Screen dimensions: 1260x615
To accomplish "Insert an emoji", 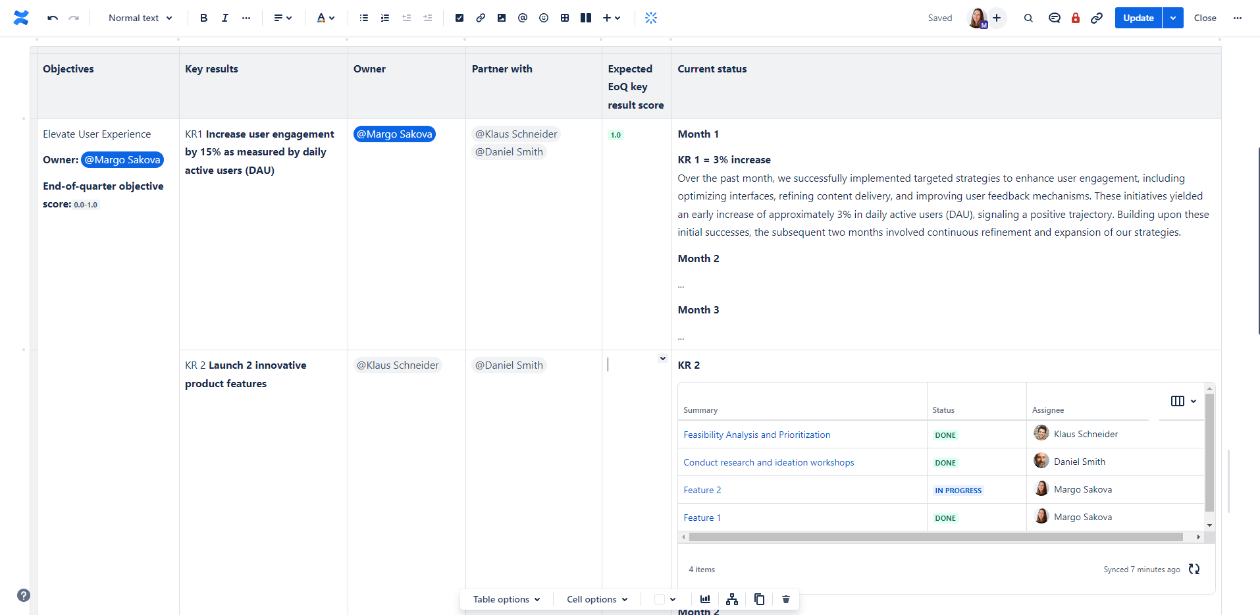I will [x=543, y=18].
